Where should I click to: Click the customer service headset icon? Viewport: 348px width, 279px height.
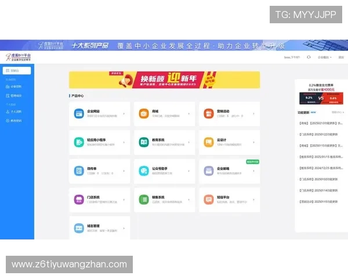tap(309, 57)
